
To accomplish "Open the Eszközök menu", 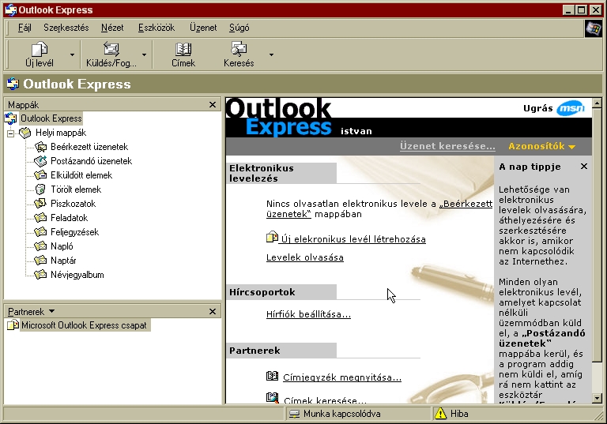I will pyautogui.click(x=156, y=28).
